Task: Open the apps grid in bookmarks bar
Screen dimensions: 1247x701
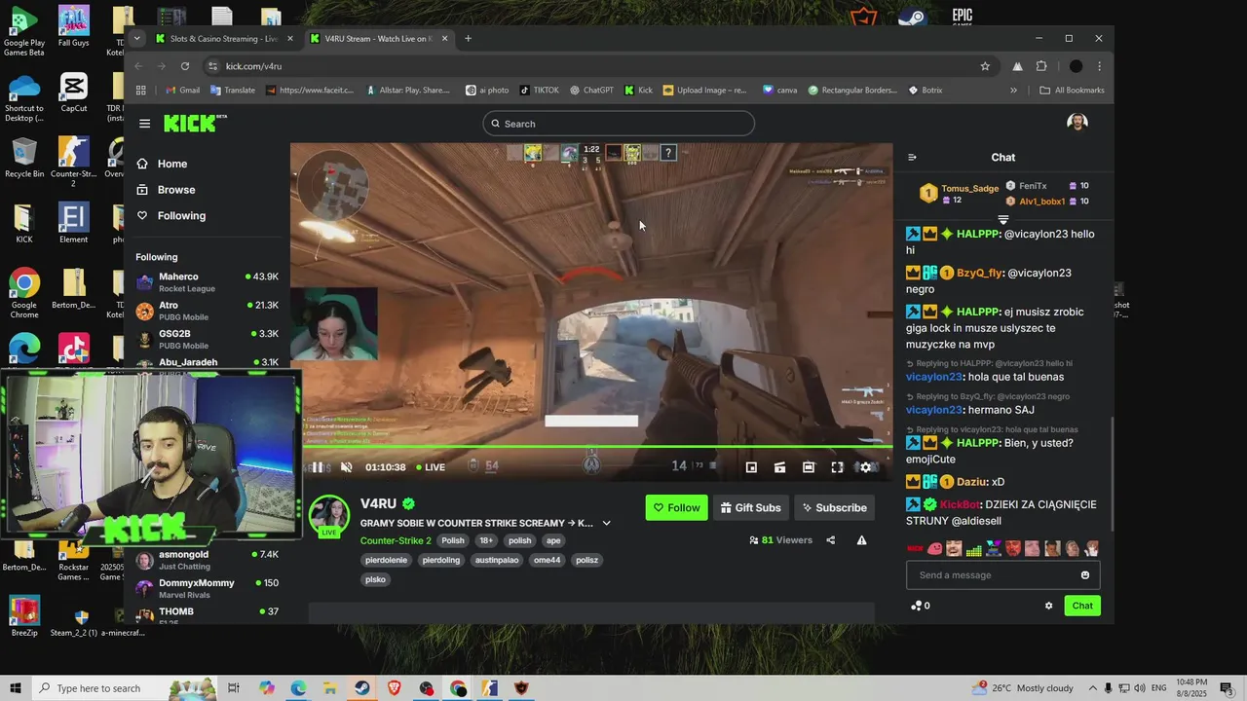Action: point(141,91)
